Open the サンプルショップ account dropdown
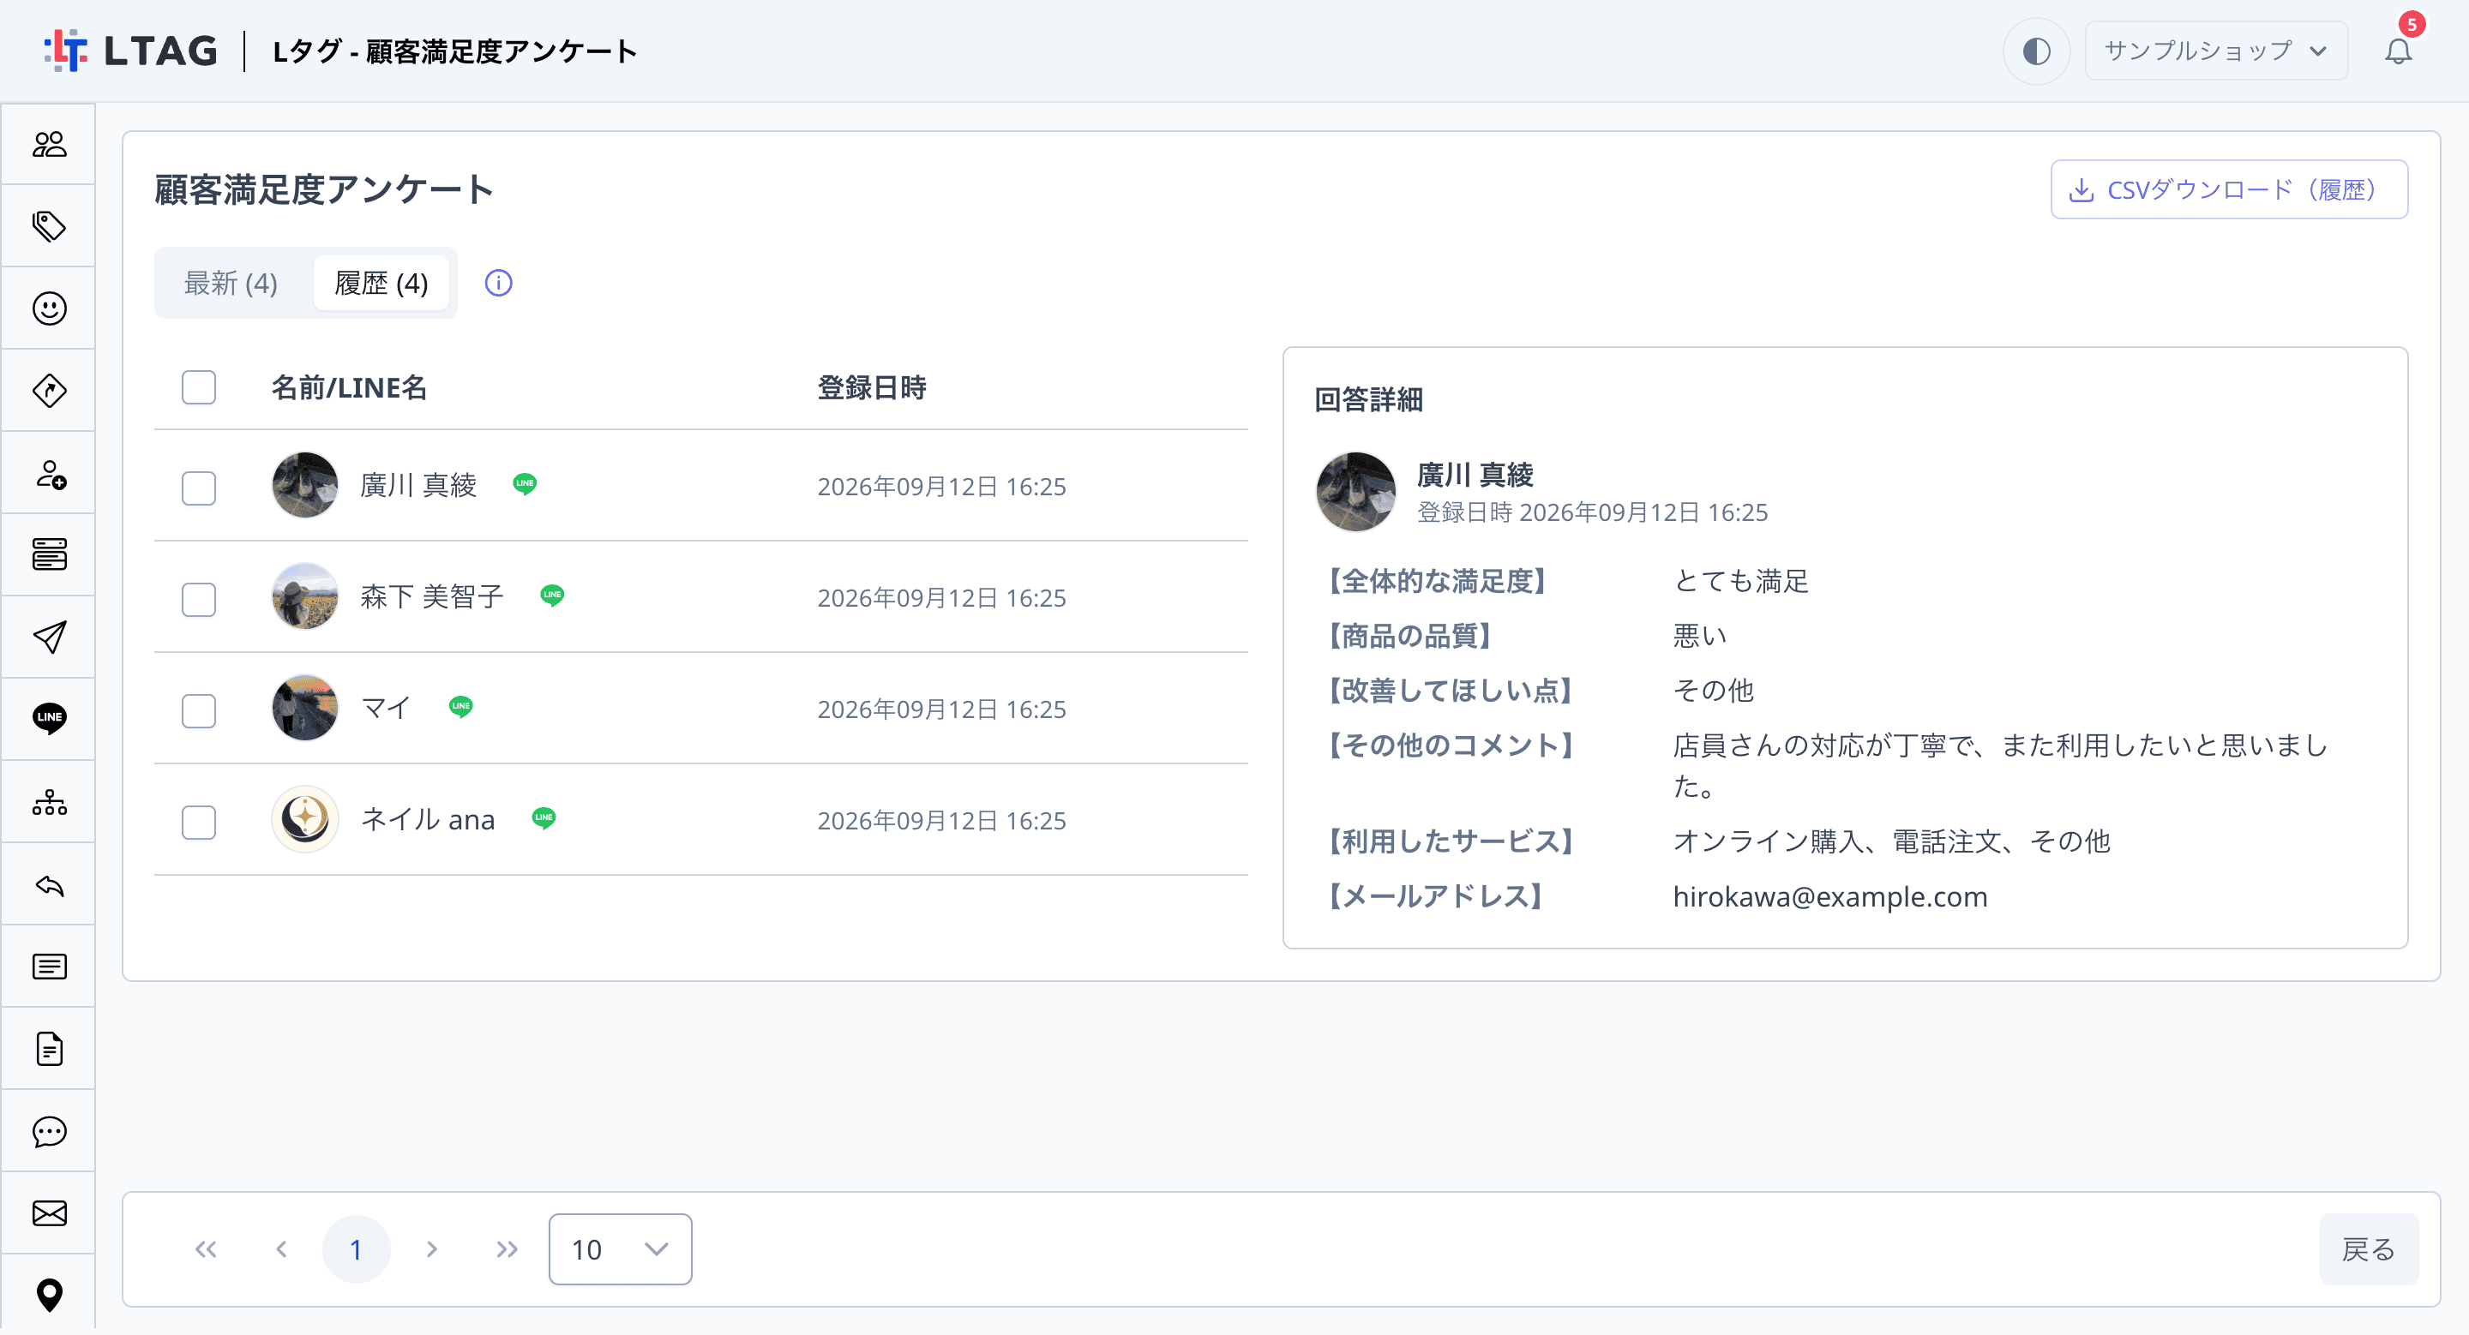Viewport: 2469px width, 1335px height. (x=2216, y=51)
